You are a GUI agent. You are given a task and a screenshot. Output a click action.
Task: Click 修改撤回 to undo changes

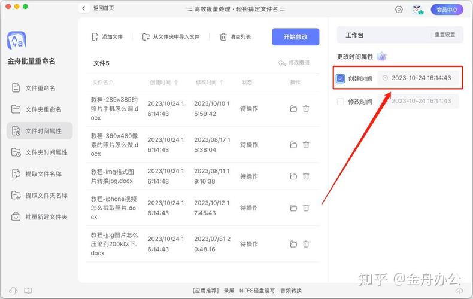click(x=294, y=63)
